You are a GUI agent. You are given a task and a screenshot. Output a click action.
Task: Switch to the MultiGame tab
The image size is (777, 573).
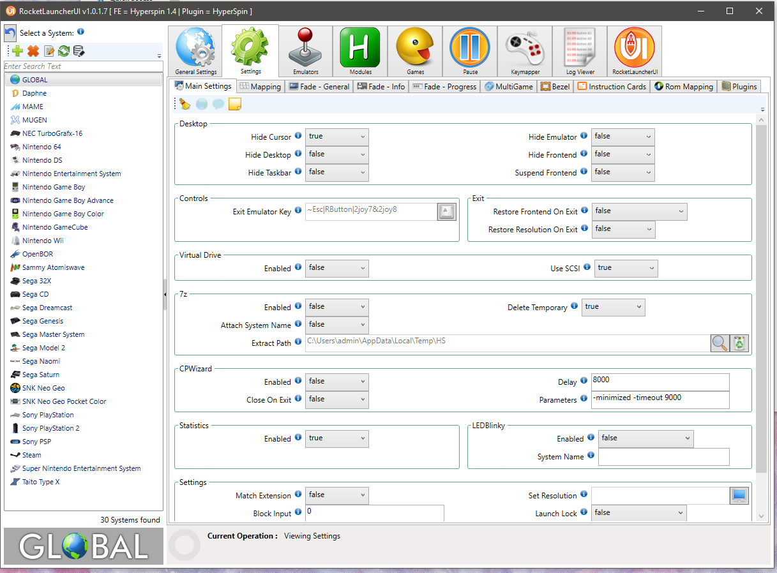point(509,87)
